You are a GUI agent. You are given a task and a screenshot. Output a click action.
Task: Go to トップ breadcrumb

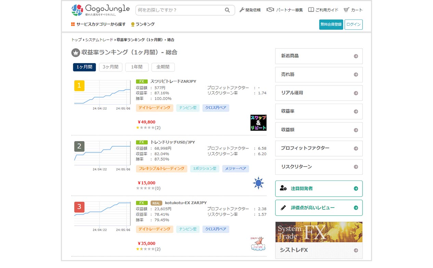[x=76, y=40]
